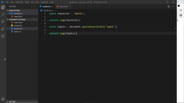Click the EXPLORER panel title
Screen dimensions: 184x103
(12, 7)
